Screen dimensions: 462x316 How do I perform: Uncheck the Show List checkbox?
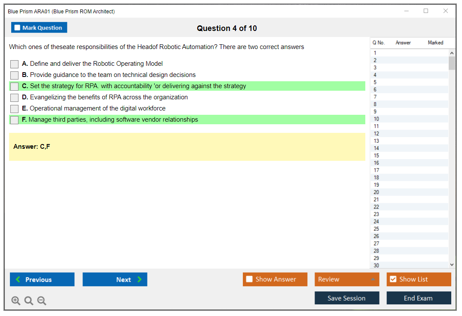click(393, 279)
